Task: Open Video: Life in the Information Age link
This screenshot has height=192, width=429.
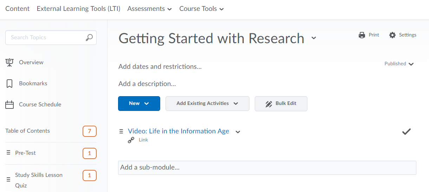Action: point(178,131)
